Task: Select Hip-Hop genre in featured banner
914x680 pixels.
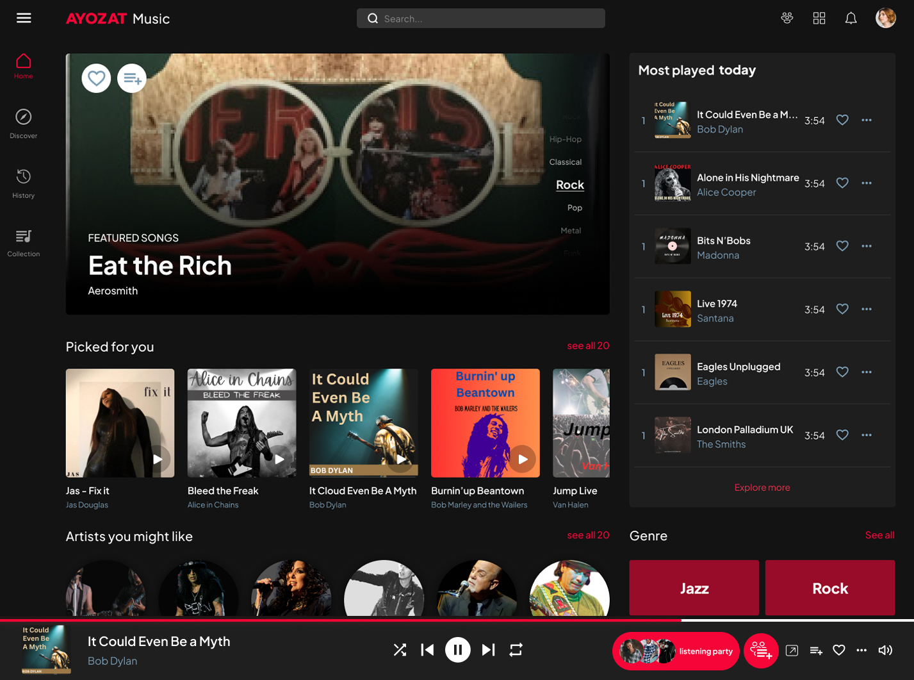Action: pos(566,139)
